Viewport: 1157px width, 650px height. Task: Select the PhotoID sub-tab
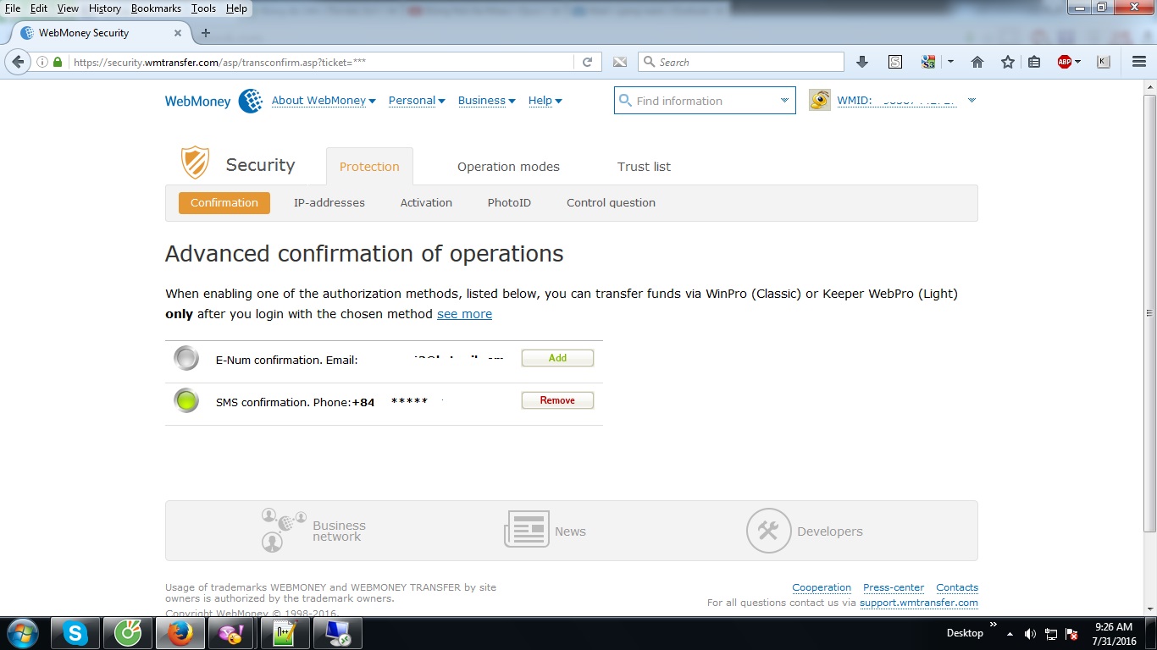click(509, 203)
